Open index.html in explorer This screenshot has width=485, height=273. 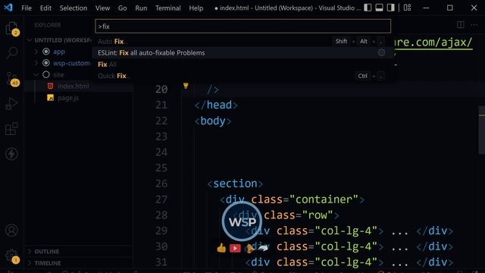pyautogui.click(x=73, y=86)
